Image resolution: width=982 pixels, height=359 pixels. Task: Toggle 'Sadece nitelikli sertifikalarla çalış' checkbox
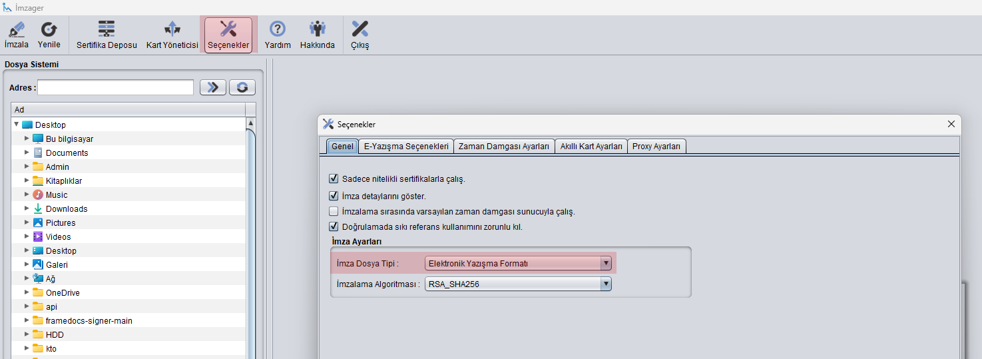[334, 179]
